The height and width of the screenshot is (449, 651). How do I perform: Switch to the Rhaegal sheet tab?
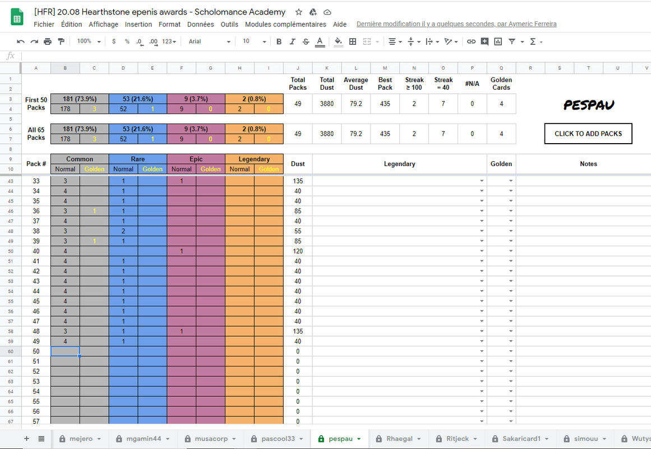pyautogui.click(x=399, y=438)
